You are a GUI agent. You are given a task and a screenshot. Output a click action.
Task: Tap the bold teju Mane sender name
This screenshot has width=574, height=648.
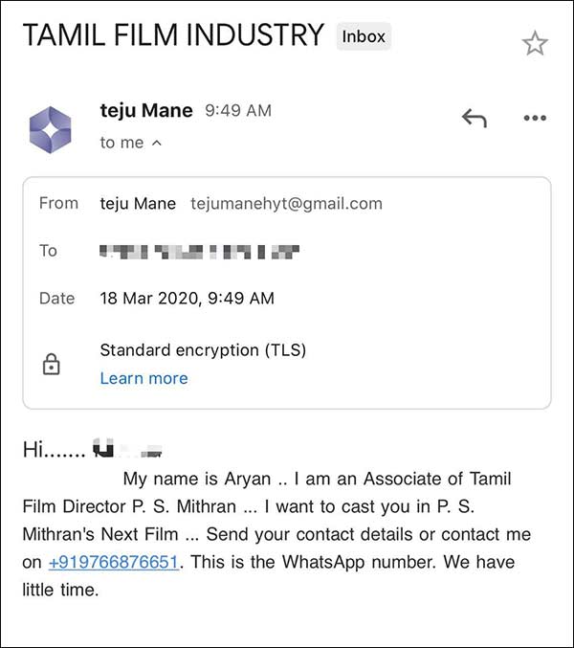pyautogui.click(x=146, y=111)
